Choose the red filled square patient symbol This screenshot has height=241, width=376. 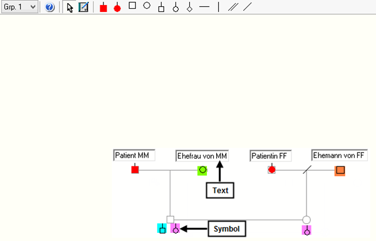click(103, 7)
